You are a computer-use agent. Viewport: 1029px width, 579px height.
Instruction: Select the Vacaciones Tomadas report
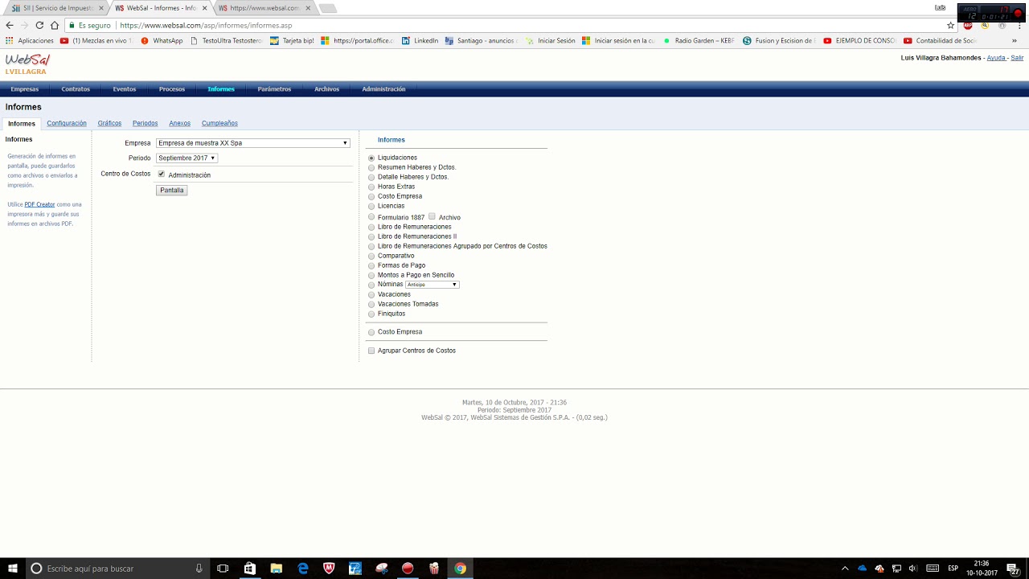371,305
